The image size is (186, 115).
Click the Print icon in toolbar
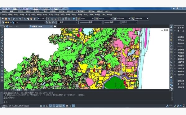[x=14, y=19]
